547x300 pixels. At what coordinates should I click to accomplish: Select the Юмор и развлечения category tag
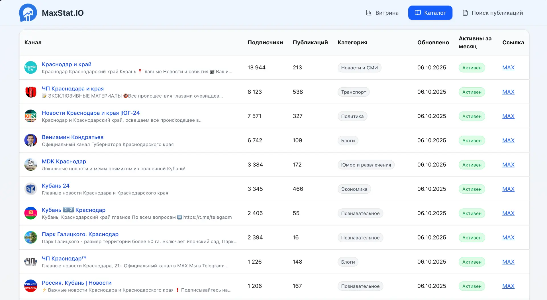366,165
